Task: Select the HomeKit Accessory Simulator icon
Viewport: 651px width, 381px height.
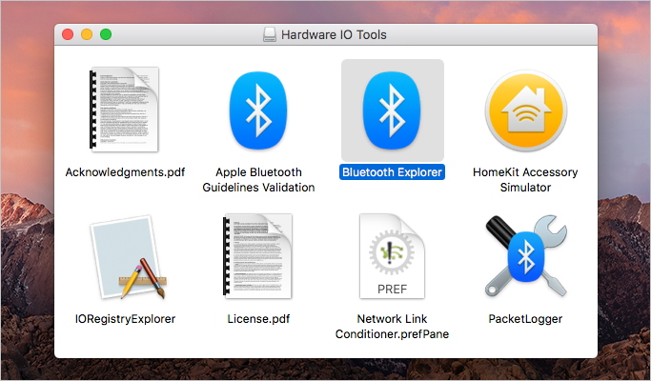Action: point(525,110)
